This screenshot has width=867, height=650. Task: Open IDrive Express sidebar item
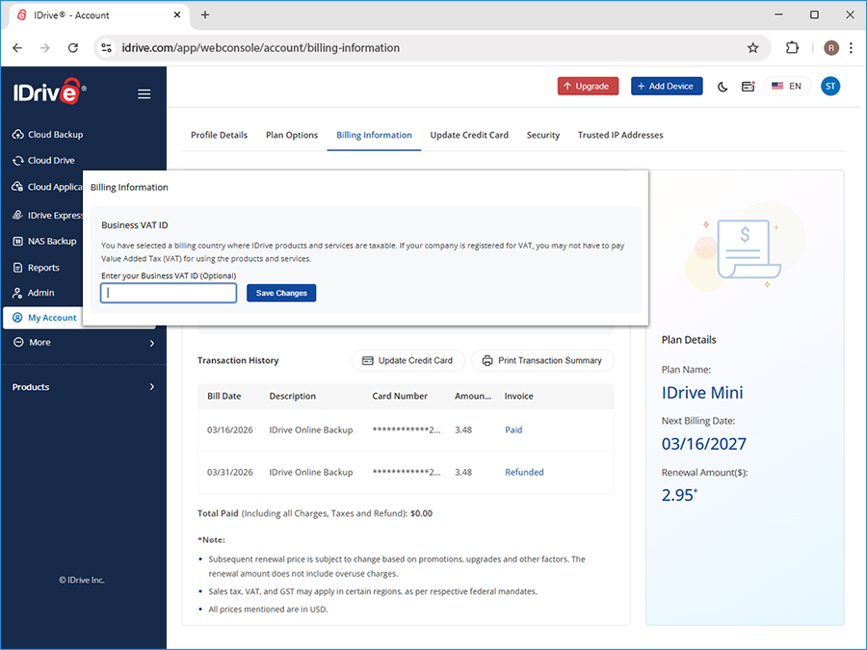click(x=47, y=215)
